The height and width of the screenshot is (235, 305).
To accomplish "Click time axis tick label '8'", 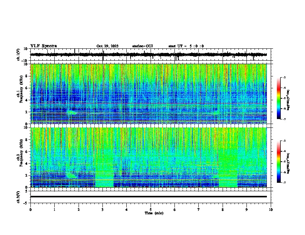I will coord(223,210).
